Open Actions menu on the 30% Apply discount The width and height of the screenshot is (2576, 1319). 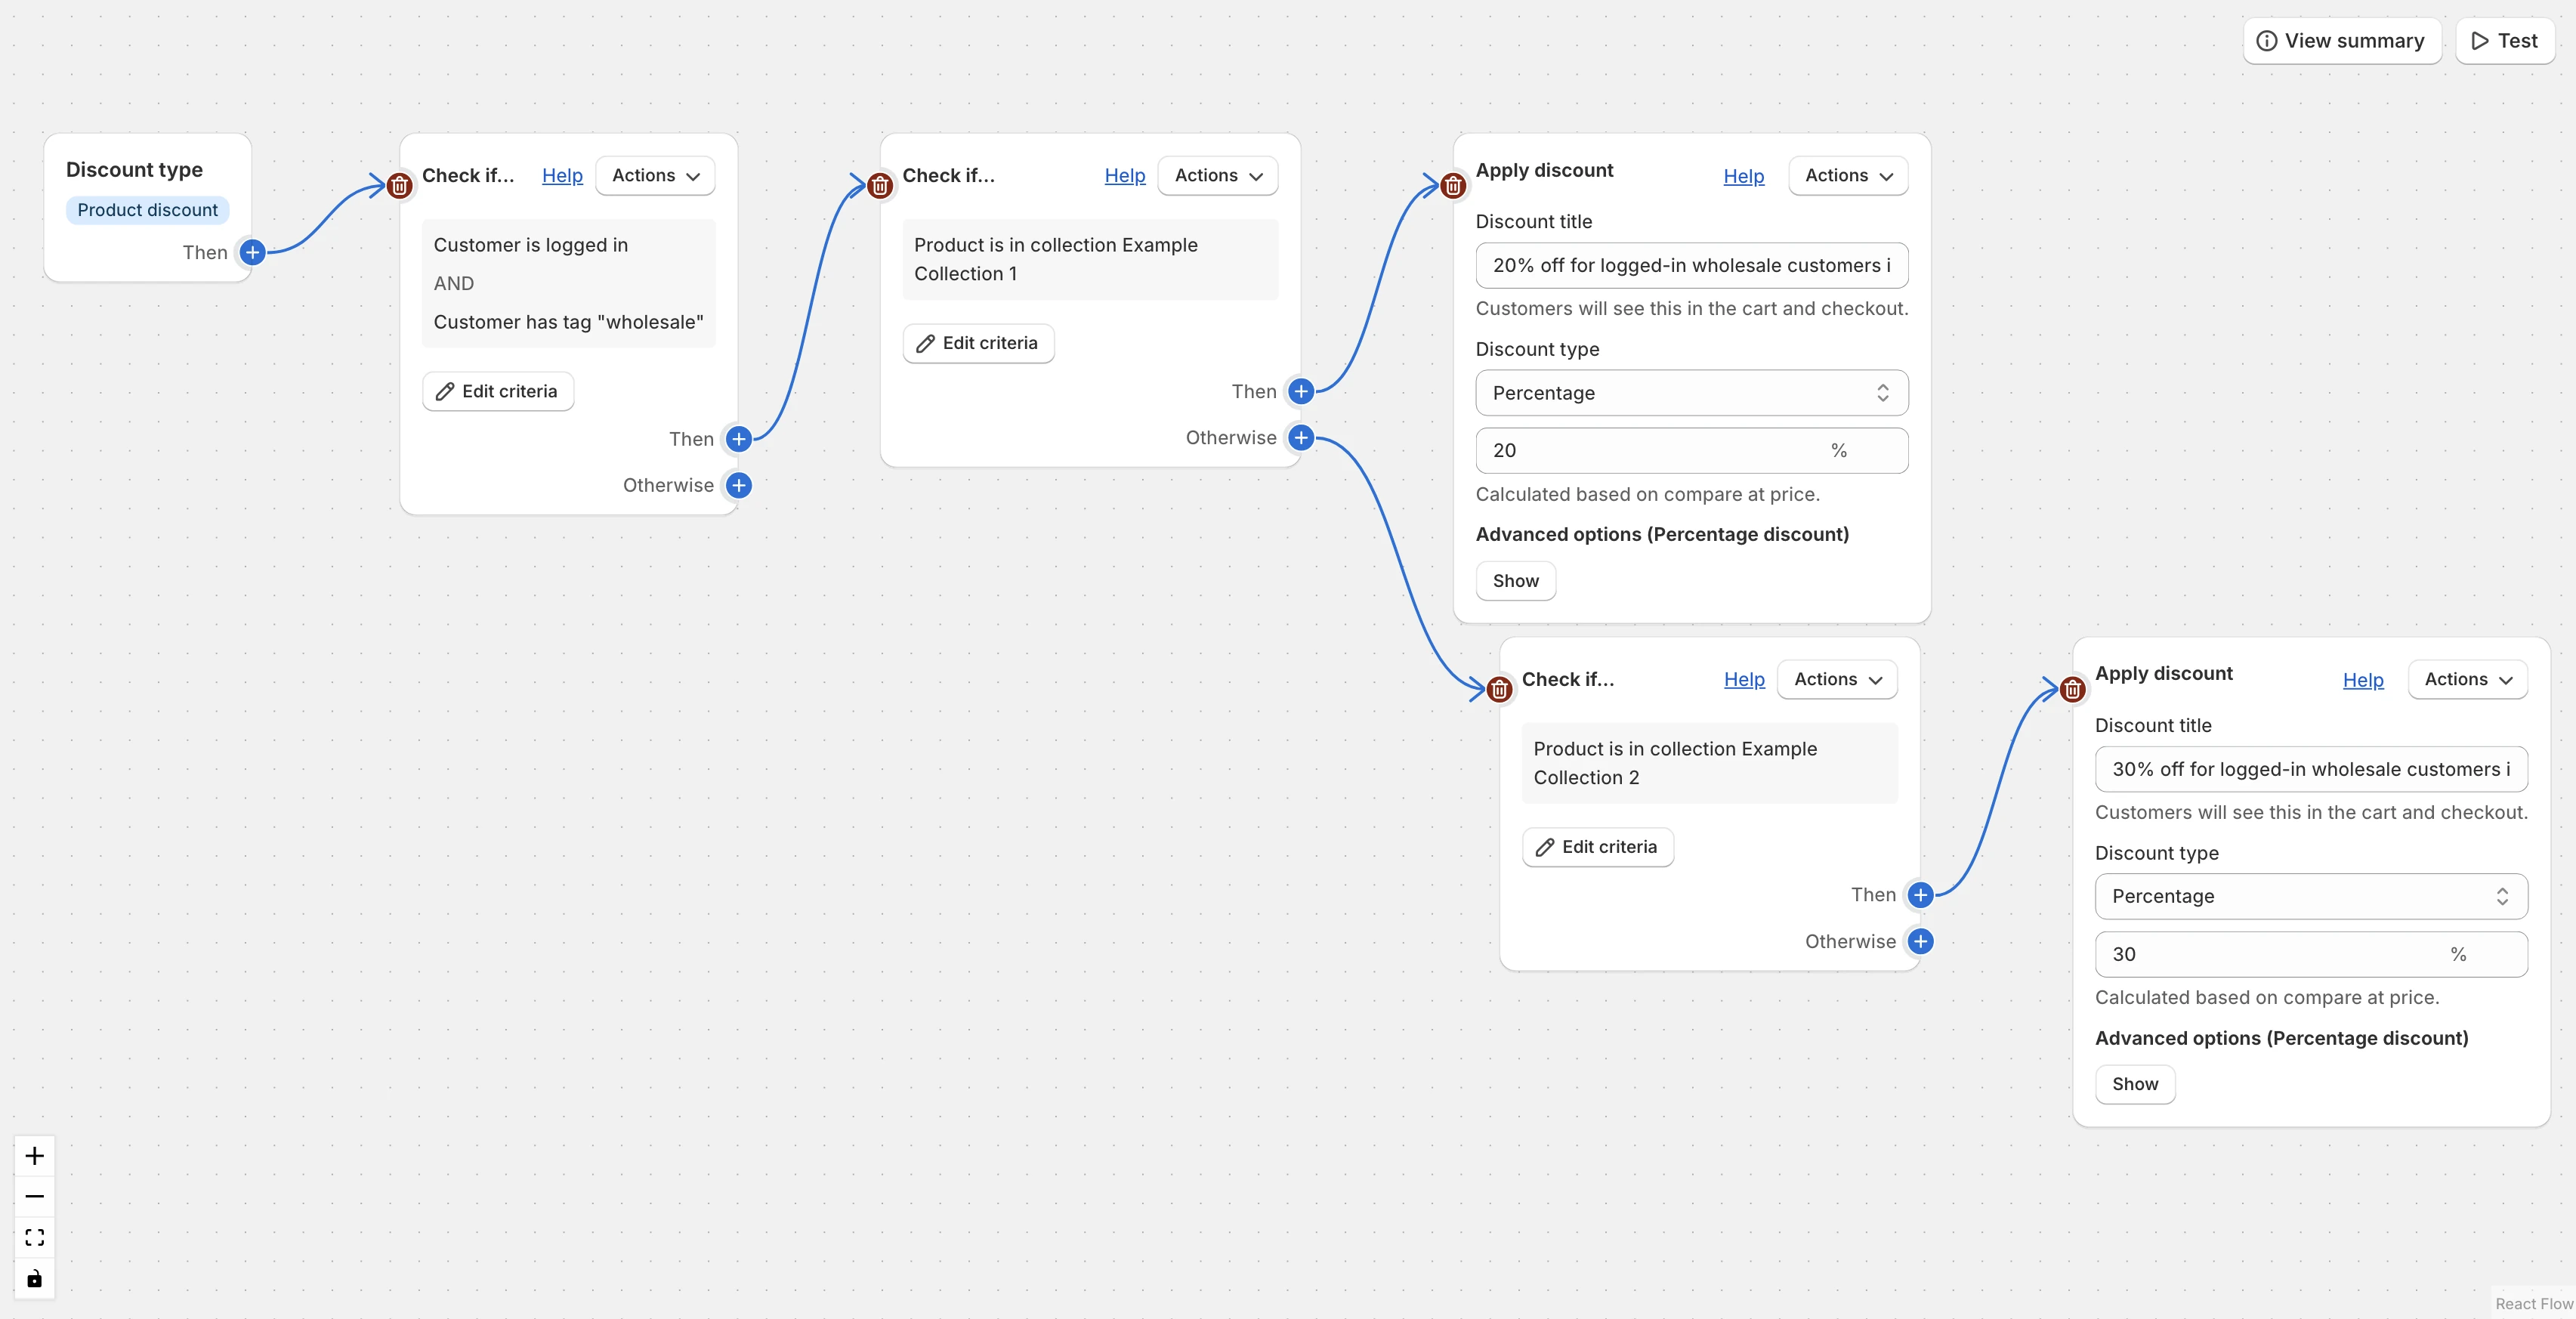[x=2467, y=679]
